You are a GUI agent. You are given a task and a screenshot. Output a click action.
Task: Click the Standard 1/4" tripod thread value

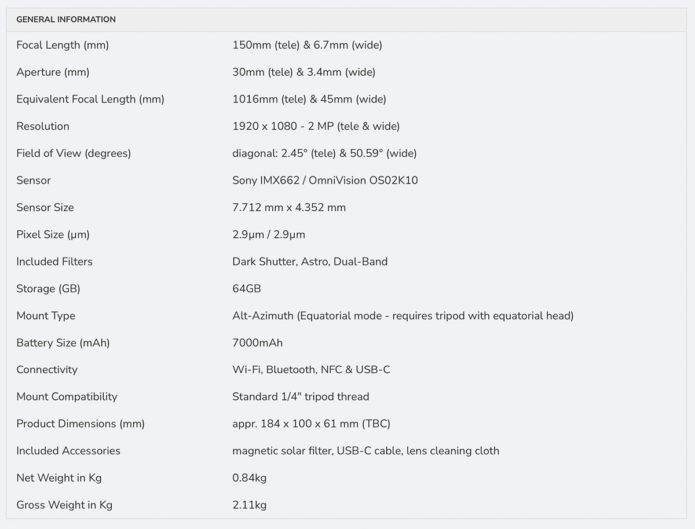(x=301, y=396)
